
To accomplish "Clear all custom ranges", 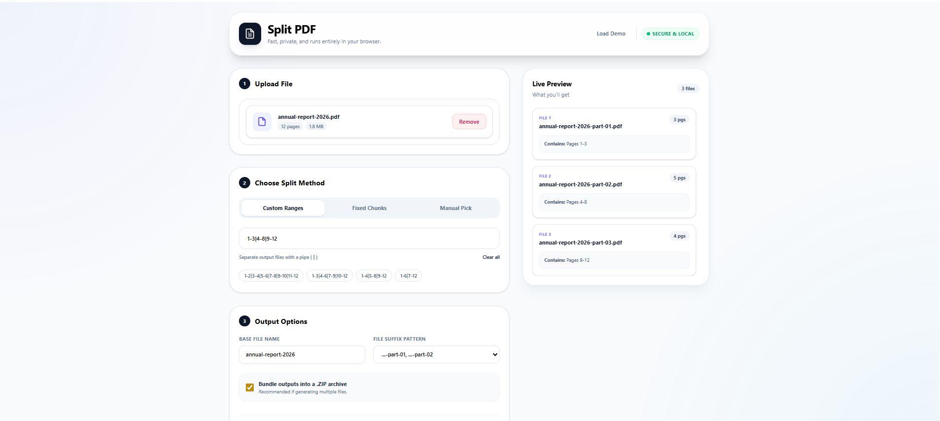I will tap(491, 257).
